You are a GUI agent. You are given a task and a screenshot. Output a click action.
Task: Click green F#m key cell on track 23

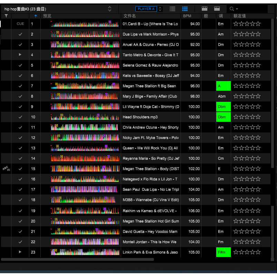(224, 252)
